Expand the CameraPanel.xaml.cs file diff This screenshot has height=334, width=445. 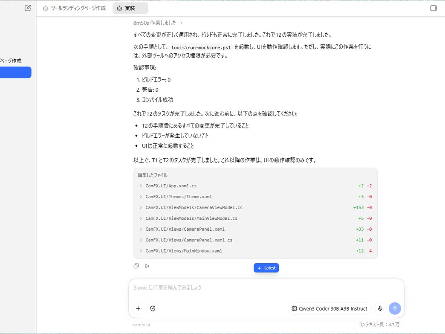tap(255, 240)
